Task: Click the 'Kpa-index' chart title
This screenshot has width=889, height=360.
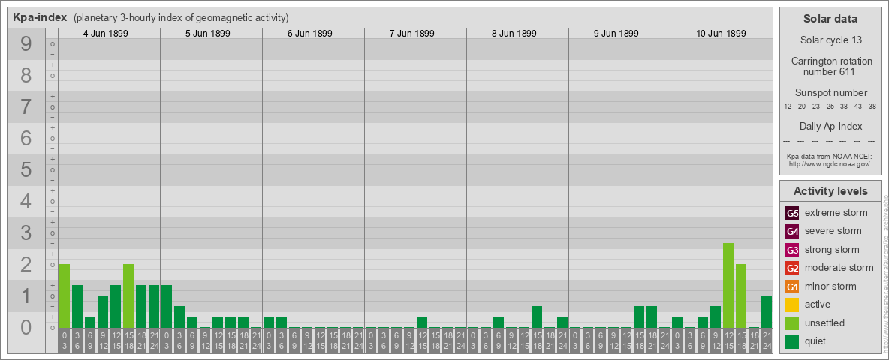Action: click(x=40, y=17)
